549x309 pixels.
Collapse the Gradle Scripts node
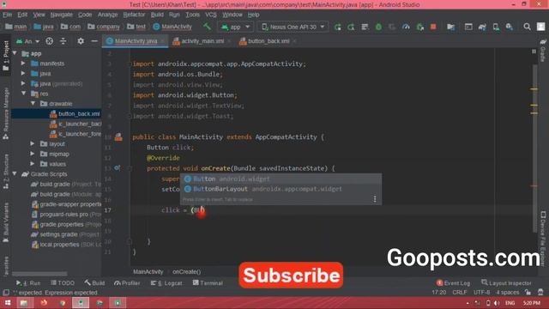[x=15, y=174]
